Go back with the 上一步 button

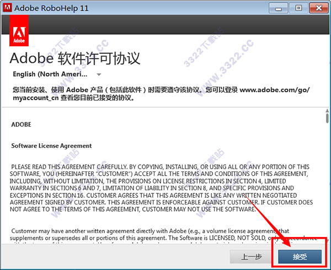click(252, 257)
